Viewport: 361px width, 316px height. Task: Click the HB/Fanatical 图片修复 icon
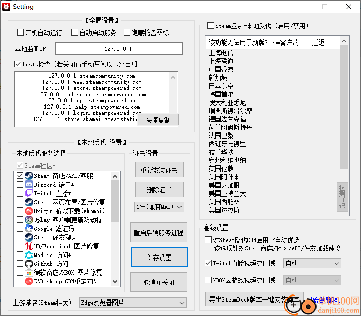point(29,246)
